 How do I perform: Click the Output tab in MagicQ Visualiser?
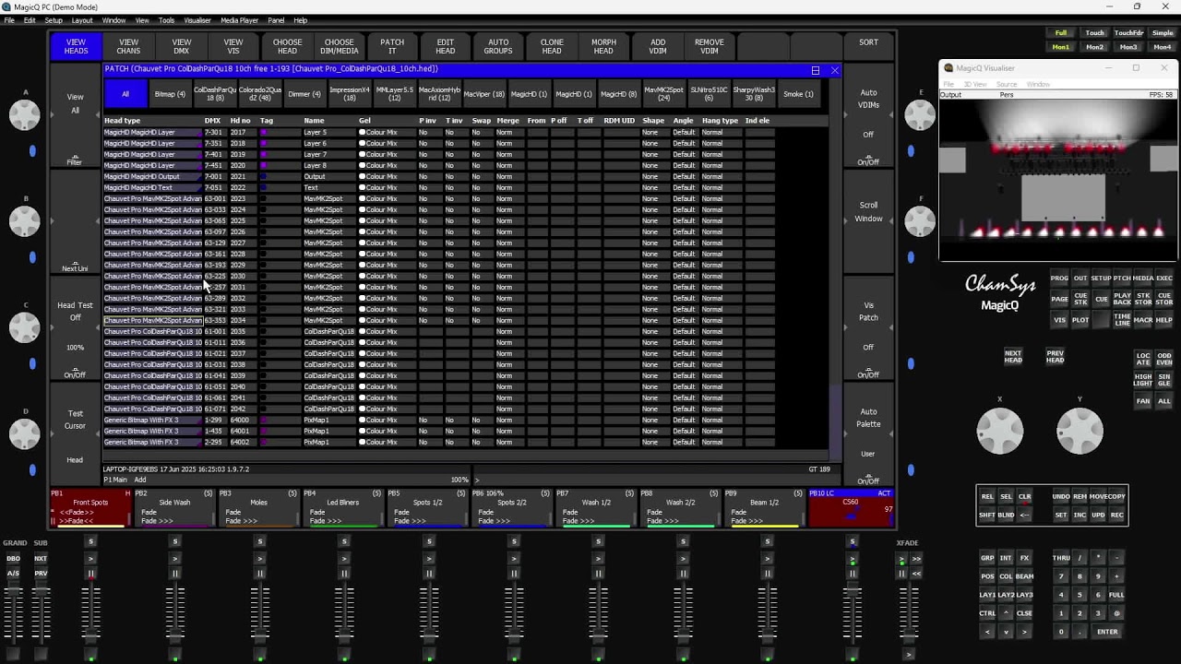[x=950, y=95]
